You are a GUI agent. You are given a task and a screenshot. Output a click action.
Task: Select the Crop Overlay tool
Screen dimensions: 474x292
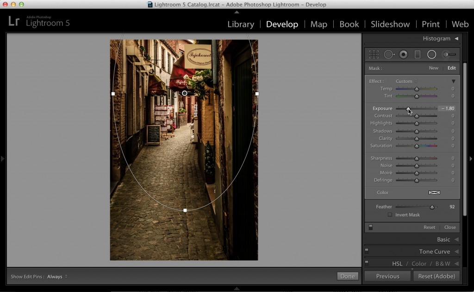pyautogui.click(x=374, y=55)
